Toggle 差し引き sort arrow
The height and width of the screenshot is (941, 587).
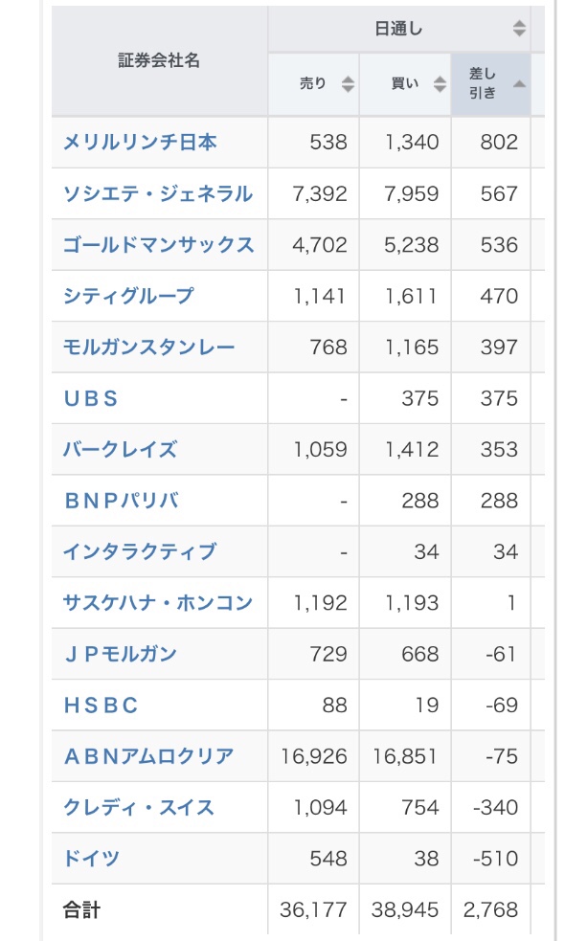click(x=519, y=84)
